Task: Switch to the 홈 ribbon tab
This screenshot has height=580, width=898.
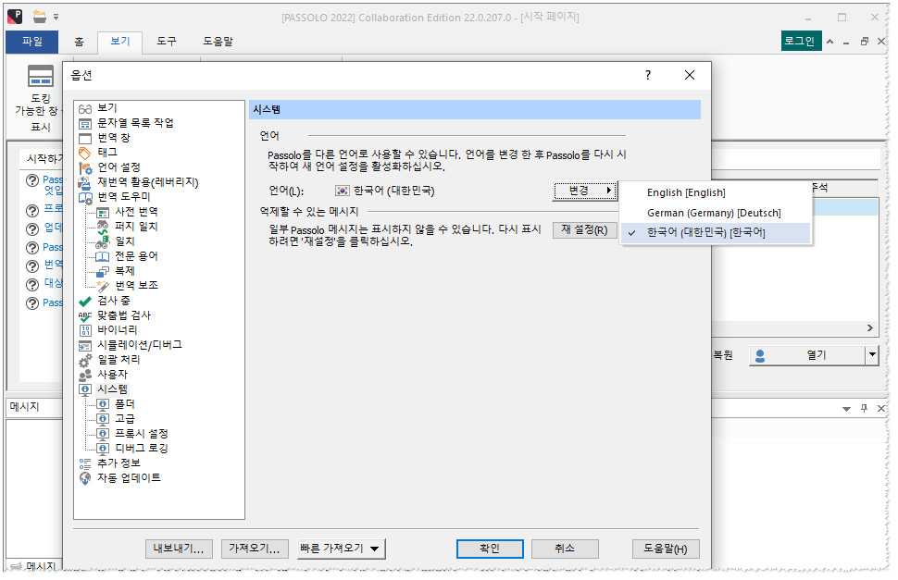Action: pos(79,42)
